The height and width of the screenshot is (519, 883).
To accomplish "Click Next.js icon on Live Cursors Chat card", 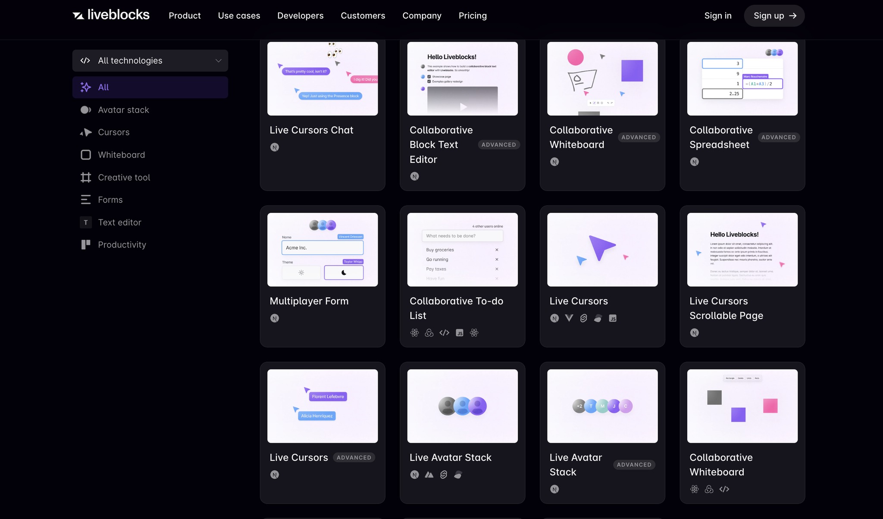I will click(275, 147).
